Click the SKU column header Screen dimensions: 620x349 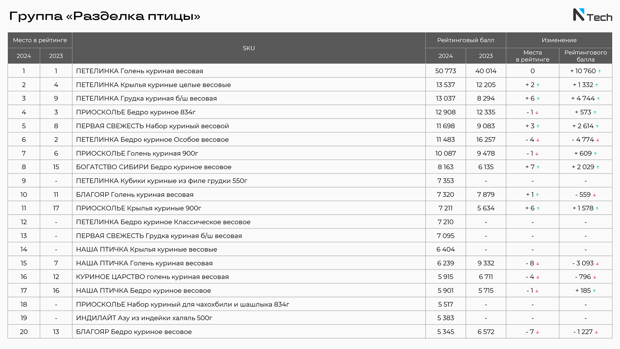click(249, 48)
